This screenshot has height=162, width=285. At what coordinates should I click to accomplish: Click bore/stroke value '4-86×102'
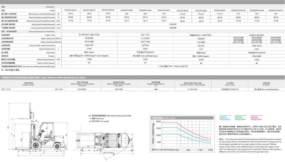click(x=89, y=45)
